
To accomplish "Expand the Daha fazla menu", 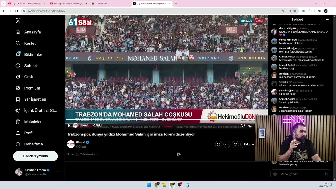I will click(x=29, y=144).
